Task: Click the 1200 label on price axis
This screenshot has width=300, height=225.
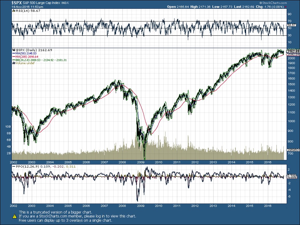Action: click(x=291, y=105)
